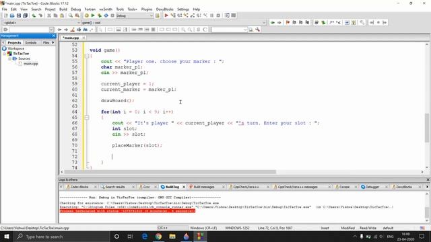Image resolution: width=431 pixels, height=242 pixels.
Task: Click the Save all files icon
Action: click(26, 15)
